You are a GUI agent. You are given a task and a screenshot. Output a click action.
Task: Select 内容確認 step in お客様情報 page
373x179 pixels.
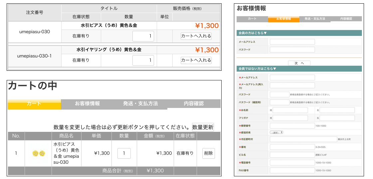click(346, 19)
